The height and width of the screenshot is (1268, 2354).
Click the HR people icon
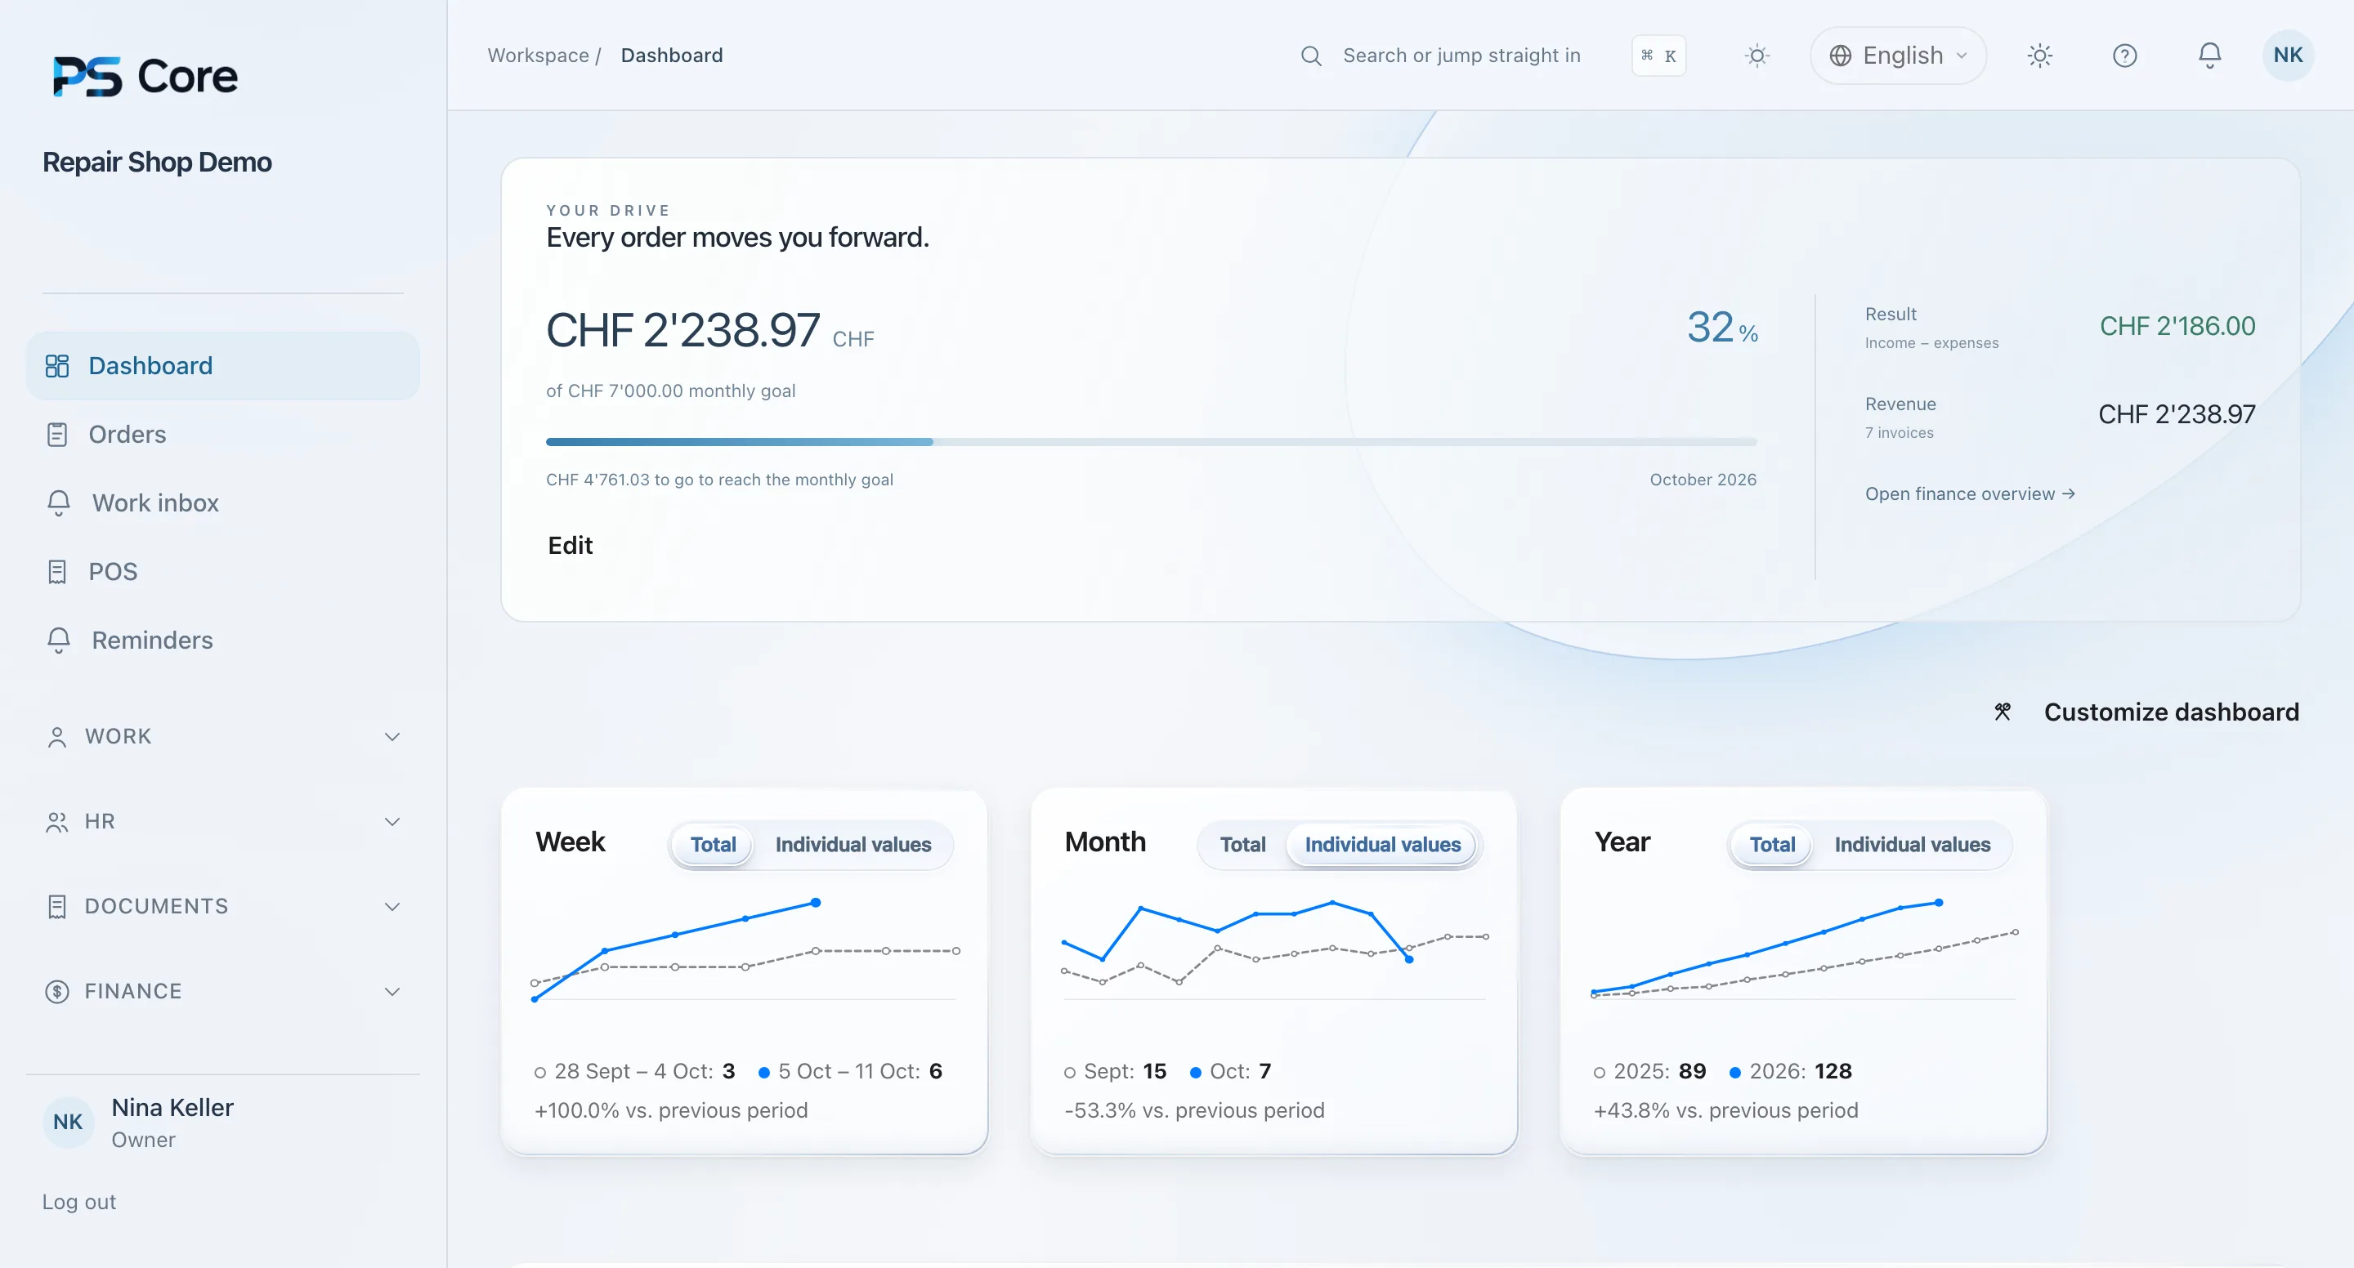tap(56, 821)
